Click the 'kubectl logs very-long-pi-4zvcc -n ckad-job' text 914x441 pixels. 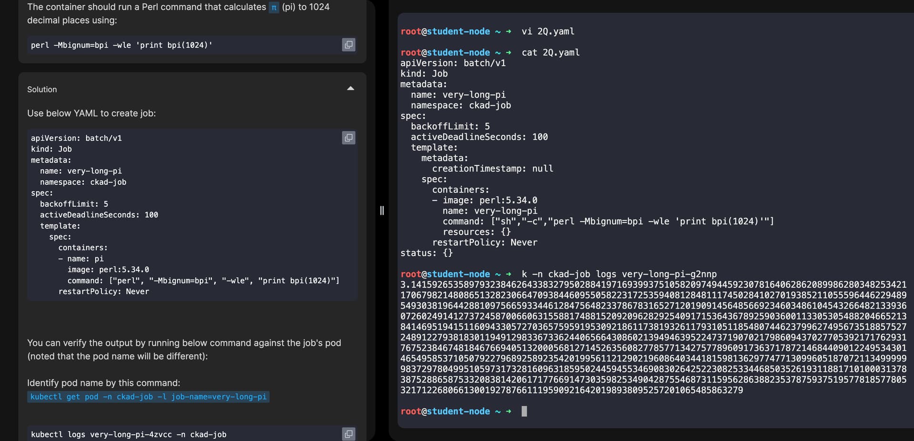[x=129, y=434]
